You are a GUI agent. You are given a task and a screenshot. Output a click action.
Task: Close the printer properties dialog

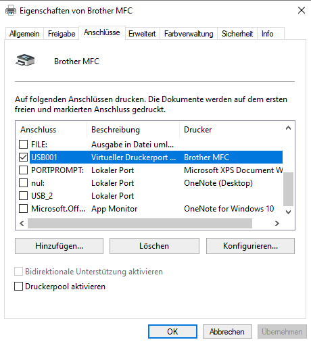302,10
